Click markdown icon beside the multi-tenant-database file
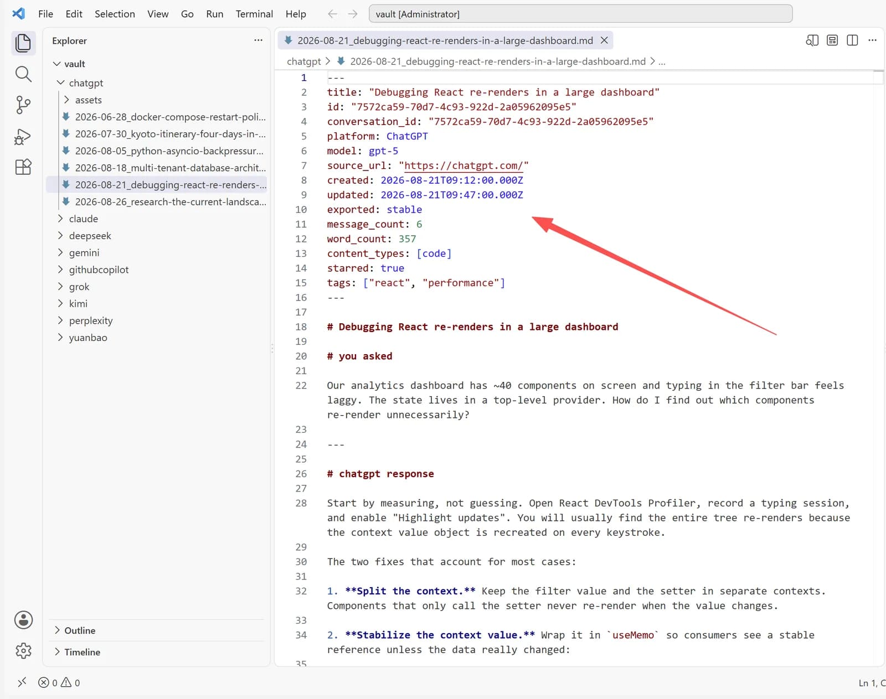886x699 pixels. pyautogui.click(x=66, y=168)
